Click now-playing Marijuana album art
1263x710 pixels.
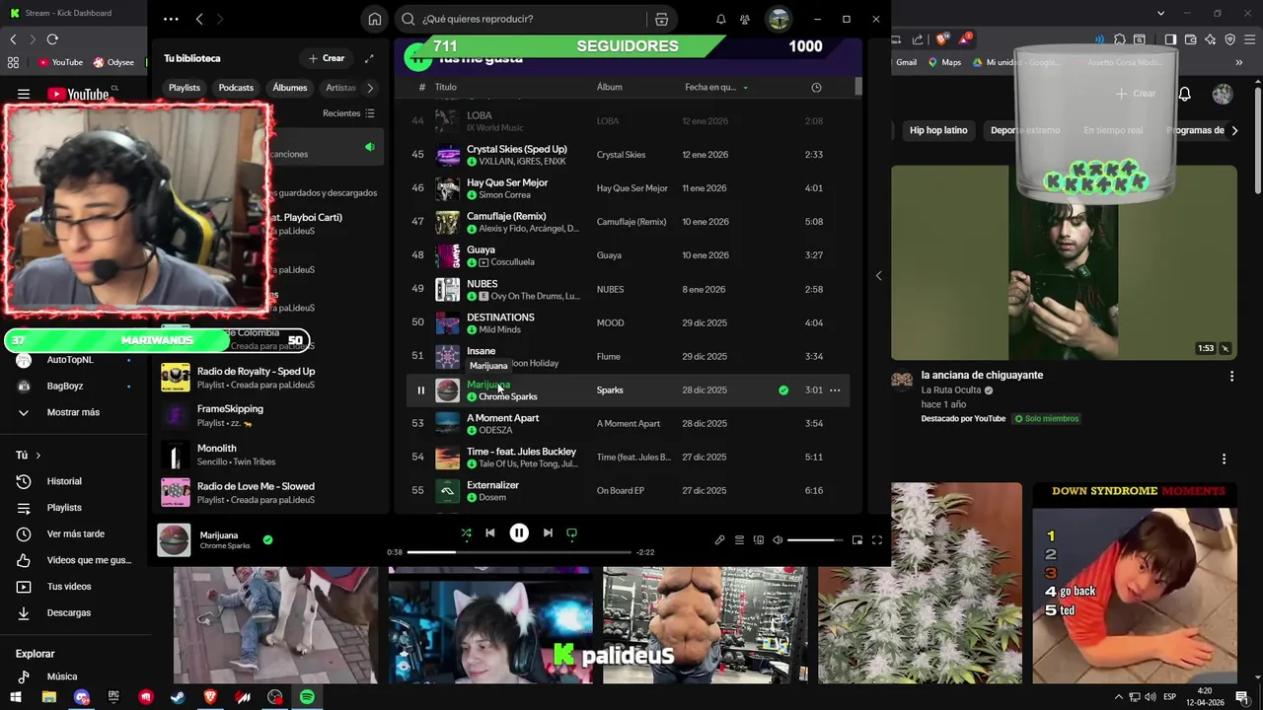click(175, 539)
